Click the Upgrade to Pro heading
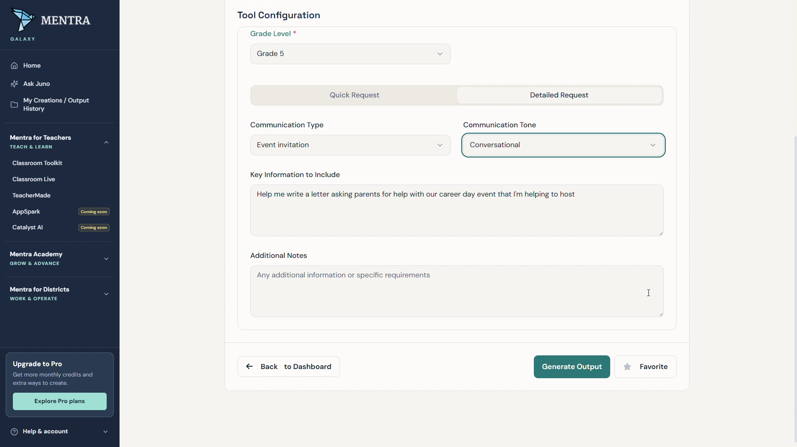This screenshot has width=797, height=447. 37,364
